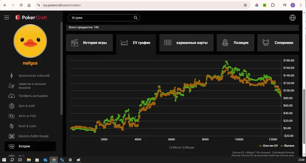The height and width of the screenshot is (163, 306).
Task: Open the PokerCraft hamburger menu
Action: [7, 17]
